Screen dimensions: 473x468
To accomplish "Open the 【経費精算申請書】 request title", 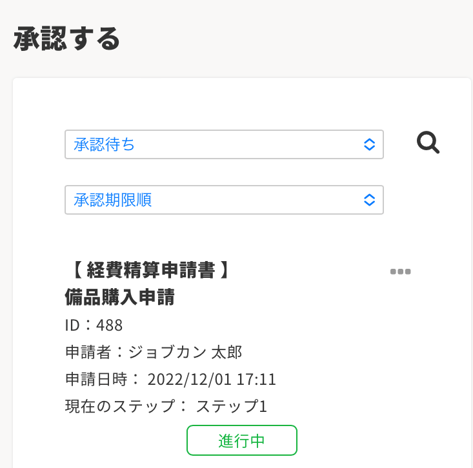I will click(x=148, y=270).
